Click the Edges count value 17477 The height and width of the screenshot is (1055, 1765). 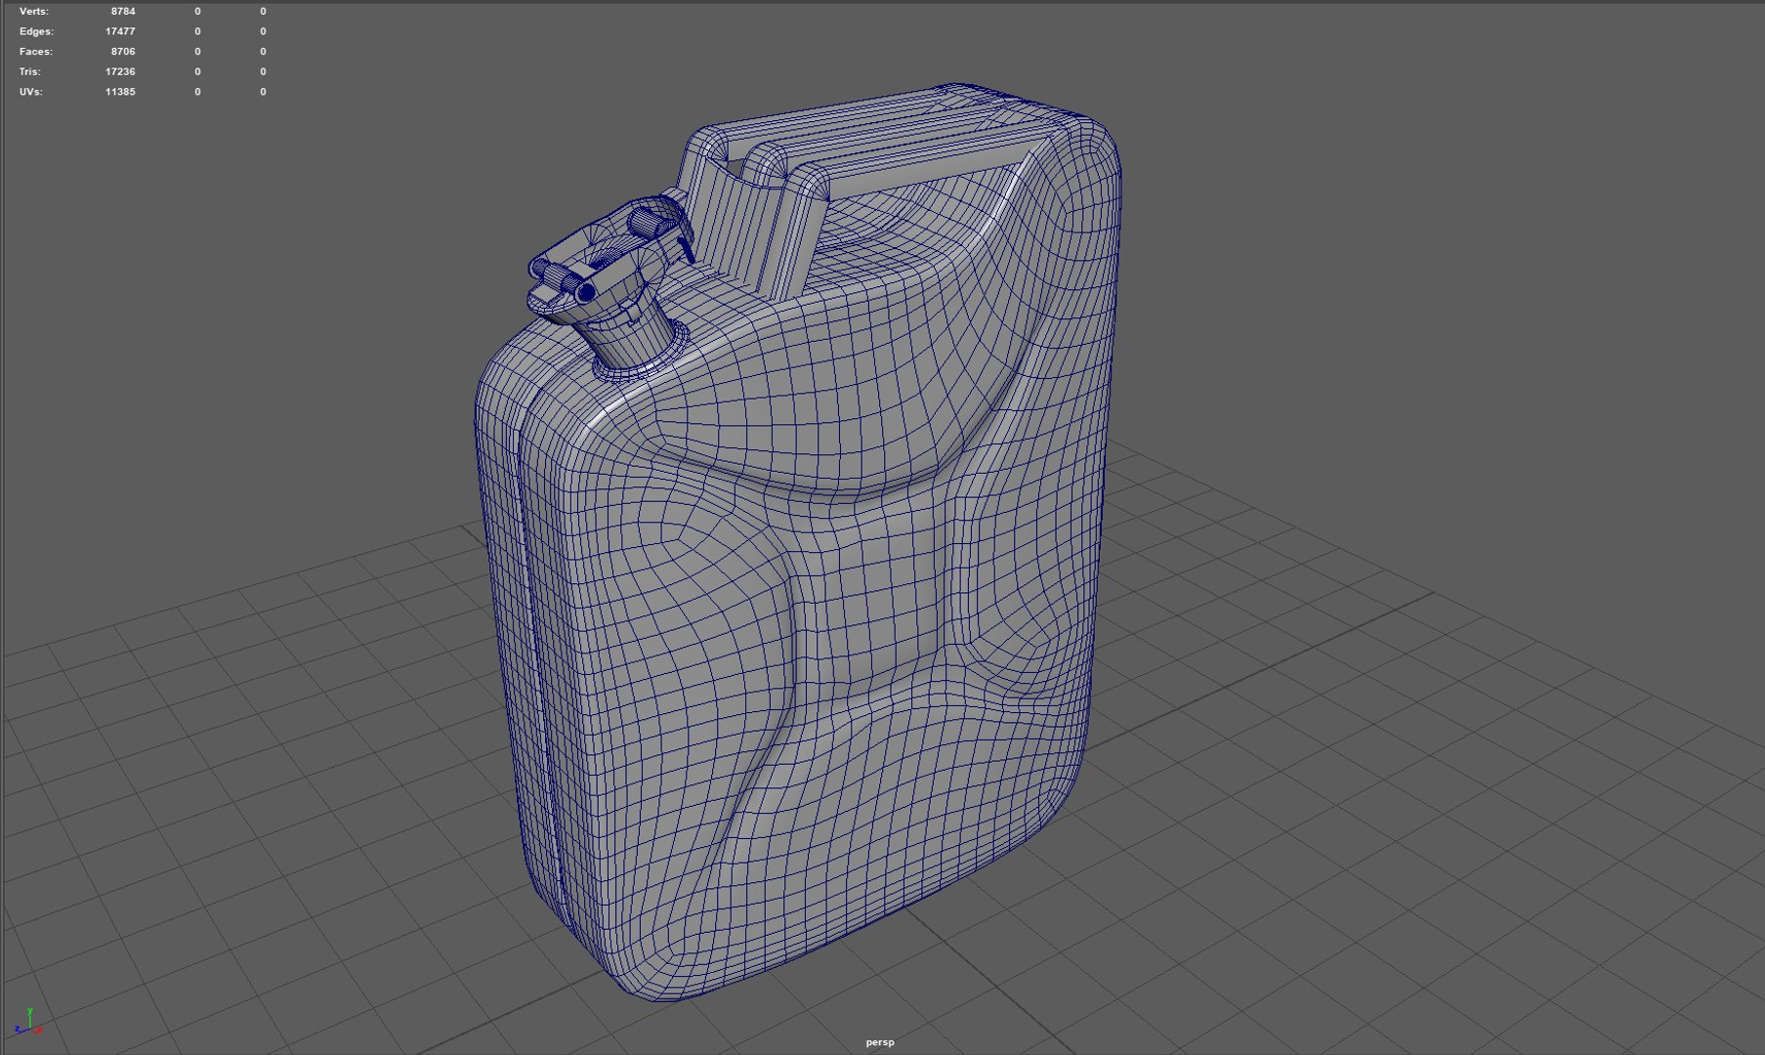[120, 31]
